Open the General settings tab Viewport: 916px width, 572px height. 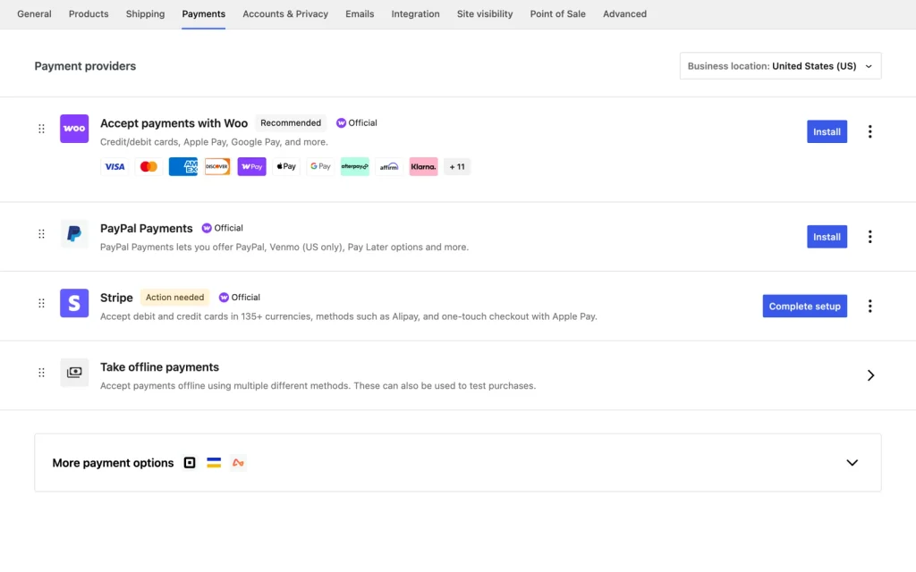point(34,14)
